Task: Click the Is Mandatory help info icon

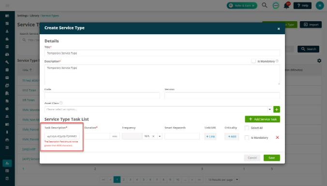Action: (x=277, y=61)
